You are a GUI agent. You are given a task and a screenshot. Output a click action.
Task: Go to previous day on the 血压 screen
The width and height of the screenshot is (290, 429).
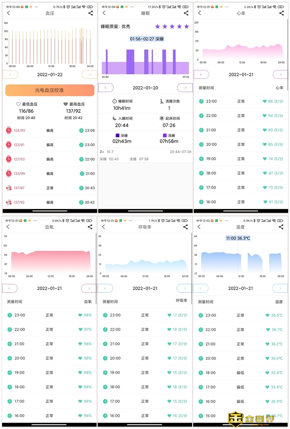click(x=10, y=75)
